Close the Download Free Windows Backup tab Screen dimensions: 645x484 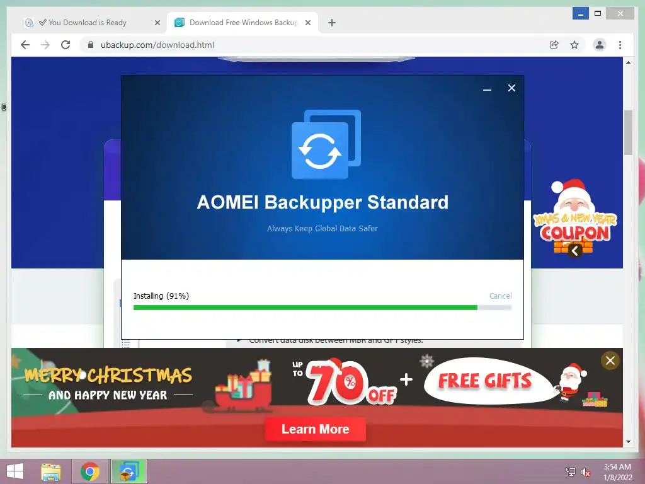click(307, 23)
